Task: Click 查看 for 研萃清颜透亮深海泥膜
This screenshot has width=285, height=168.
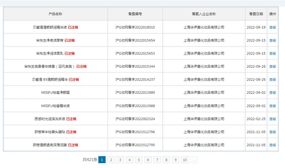Action: [x=272, y=145]
